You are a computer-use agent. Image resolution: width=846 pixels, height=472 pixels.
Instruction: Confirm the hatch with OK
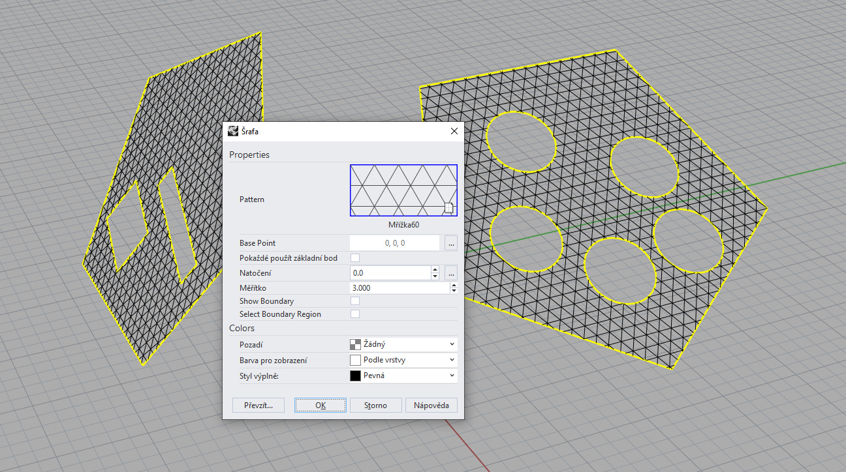pyautogui.click(x=320, y=405)
